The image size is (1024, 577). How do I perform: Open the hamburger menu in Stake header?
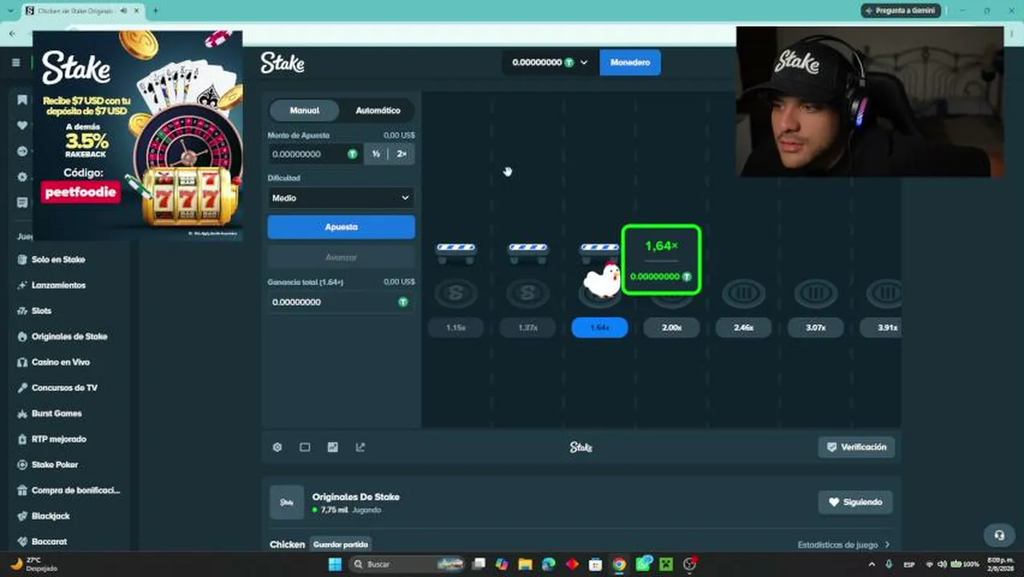pyautogui.click(x=16, y=63)
